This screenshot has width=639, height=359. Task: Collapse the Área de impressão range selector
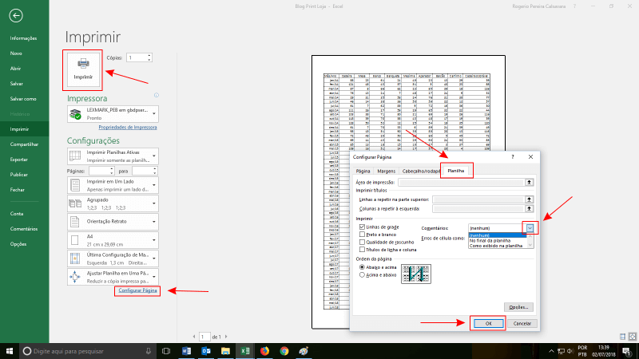coord(529,183)
